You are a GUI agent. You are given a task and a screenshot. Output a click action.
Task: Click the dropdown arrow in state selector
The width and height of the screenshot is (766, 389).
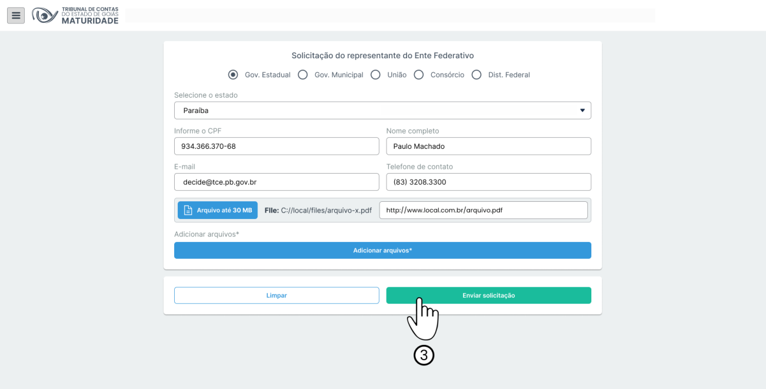click(582, 111)
